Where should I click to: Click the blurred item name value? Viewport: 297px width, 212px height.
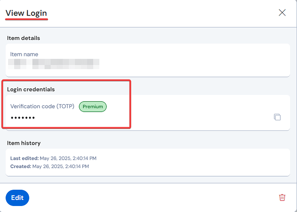point(54,64)
